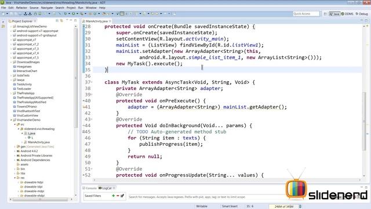Image resolution: width=371 pixels, height=209 pixels.
Task: Select the drawable-hdpi folder
Action: pos(34,182)
